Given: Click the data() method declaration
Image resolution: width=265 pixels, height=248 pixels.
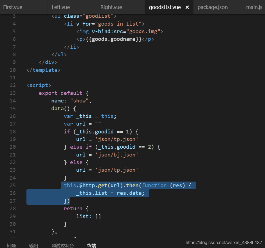Looking at the screenshot, I should point(60,108).
